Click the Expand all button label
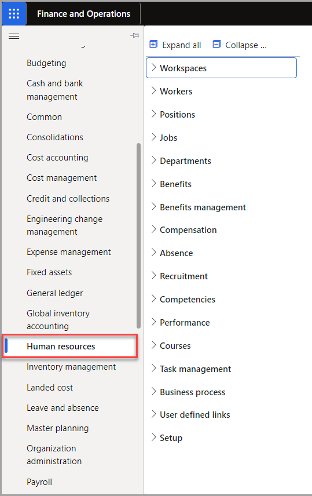This screenshot has width=312, height=496. point(181,45)
